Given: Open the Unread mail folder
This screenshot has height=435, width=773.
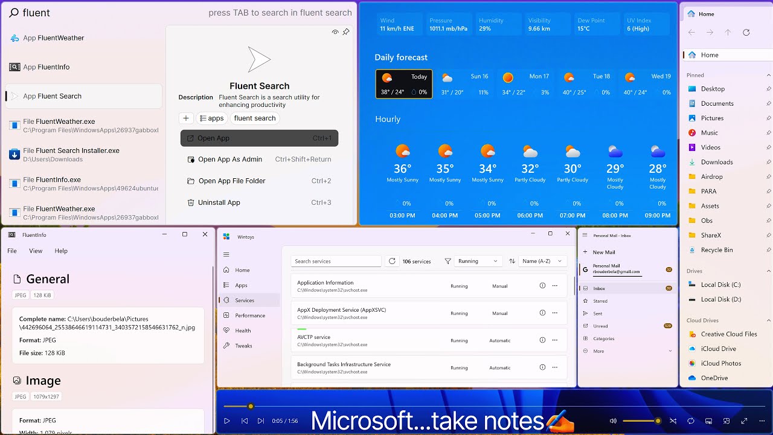Looking at the screenshot, I should click(627, 326).
